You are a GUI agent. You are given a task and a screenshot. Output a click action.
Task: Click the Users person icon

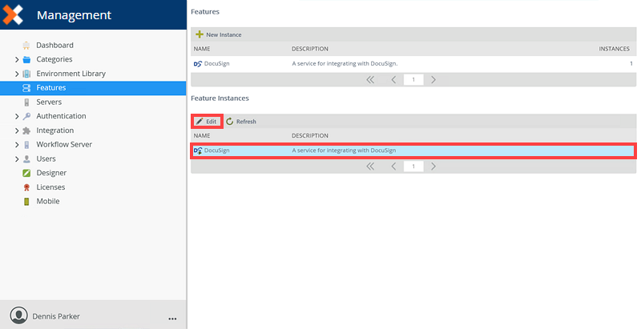(26, 158)
